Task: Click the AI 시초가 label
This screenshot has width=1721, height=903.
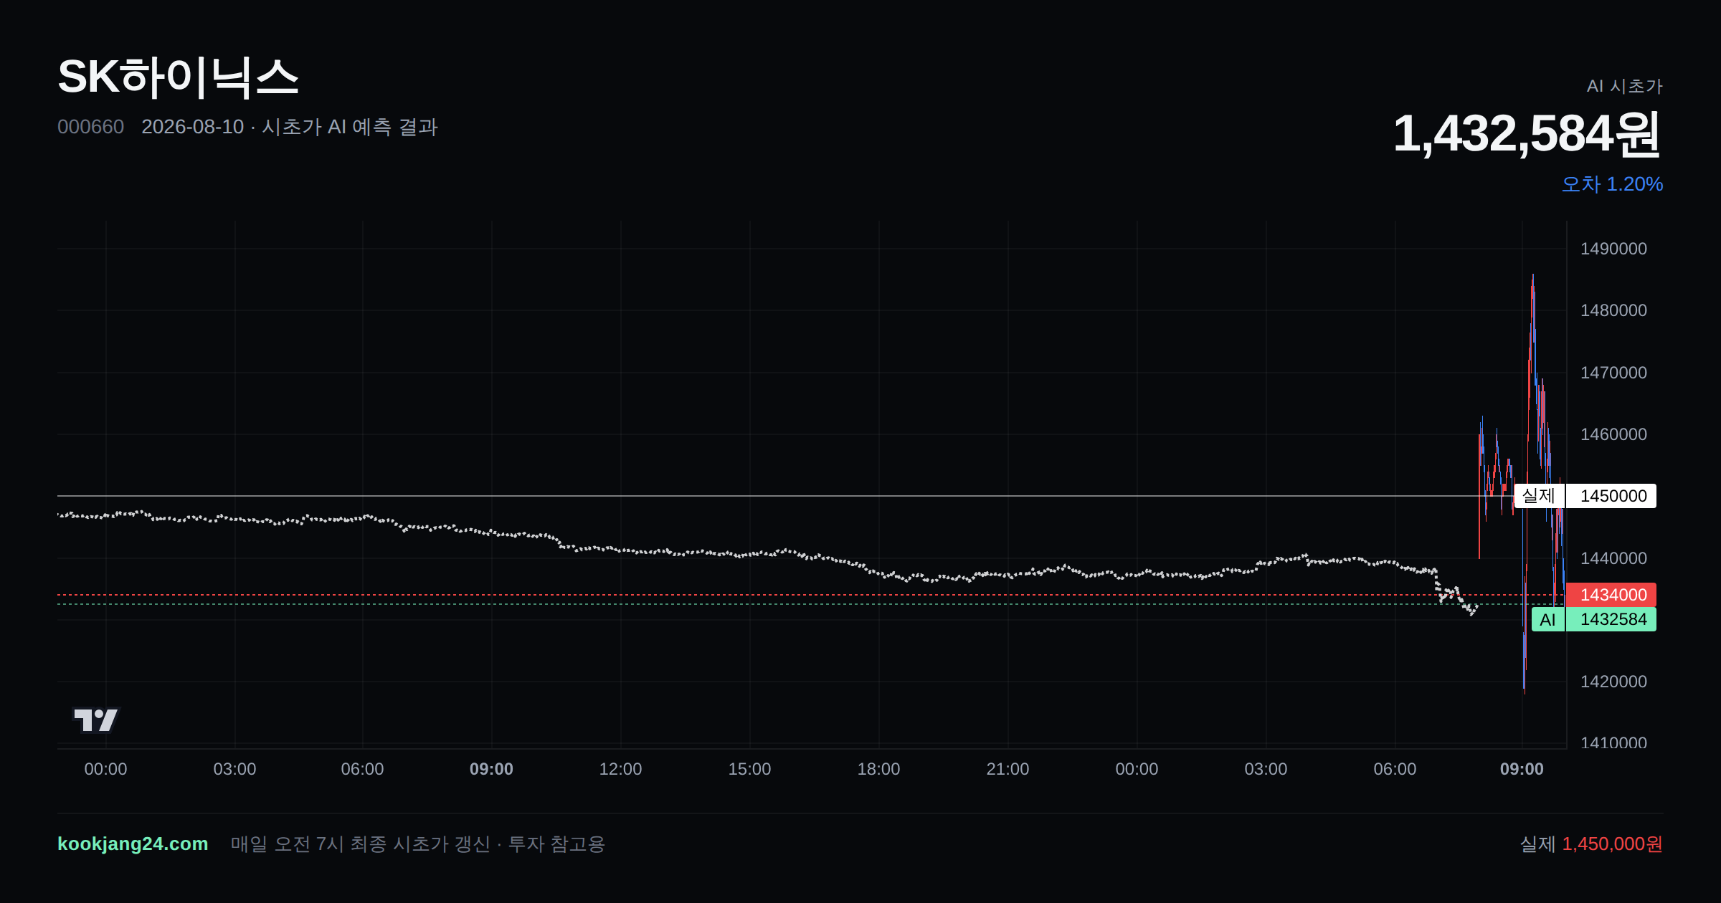Action: click(x=1624, y=86)
